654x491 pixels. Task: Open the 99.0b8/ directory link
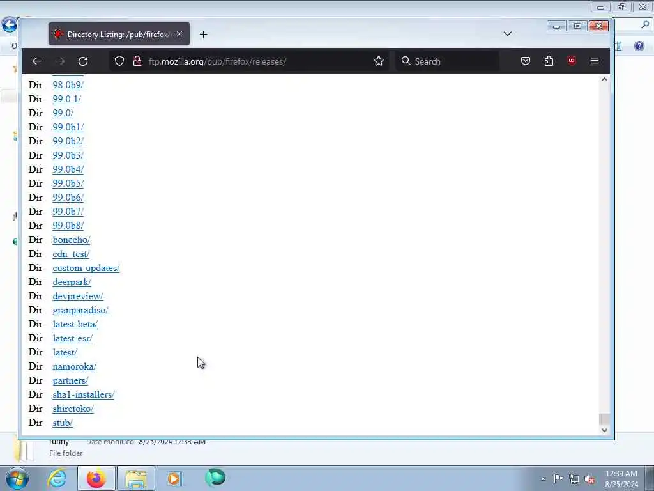[68, 226]
